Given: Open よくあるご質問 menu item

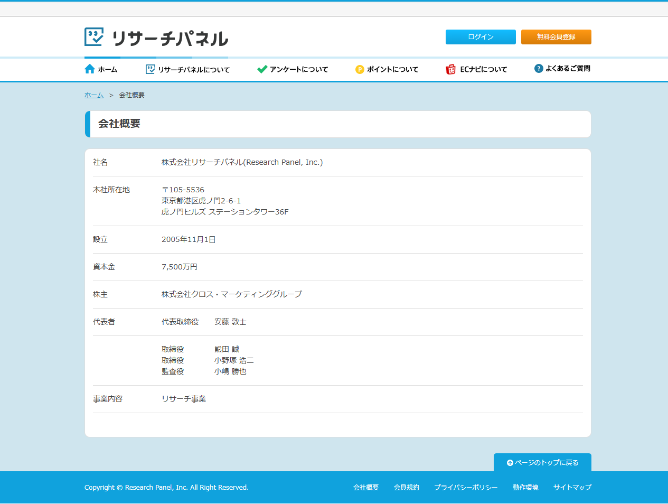Looking at the screenshot, I should 562,69.
